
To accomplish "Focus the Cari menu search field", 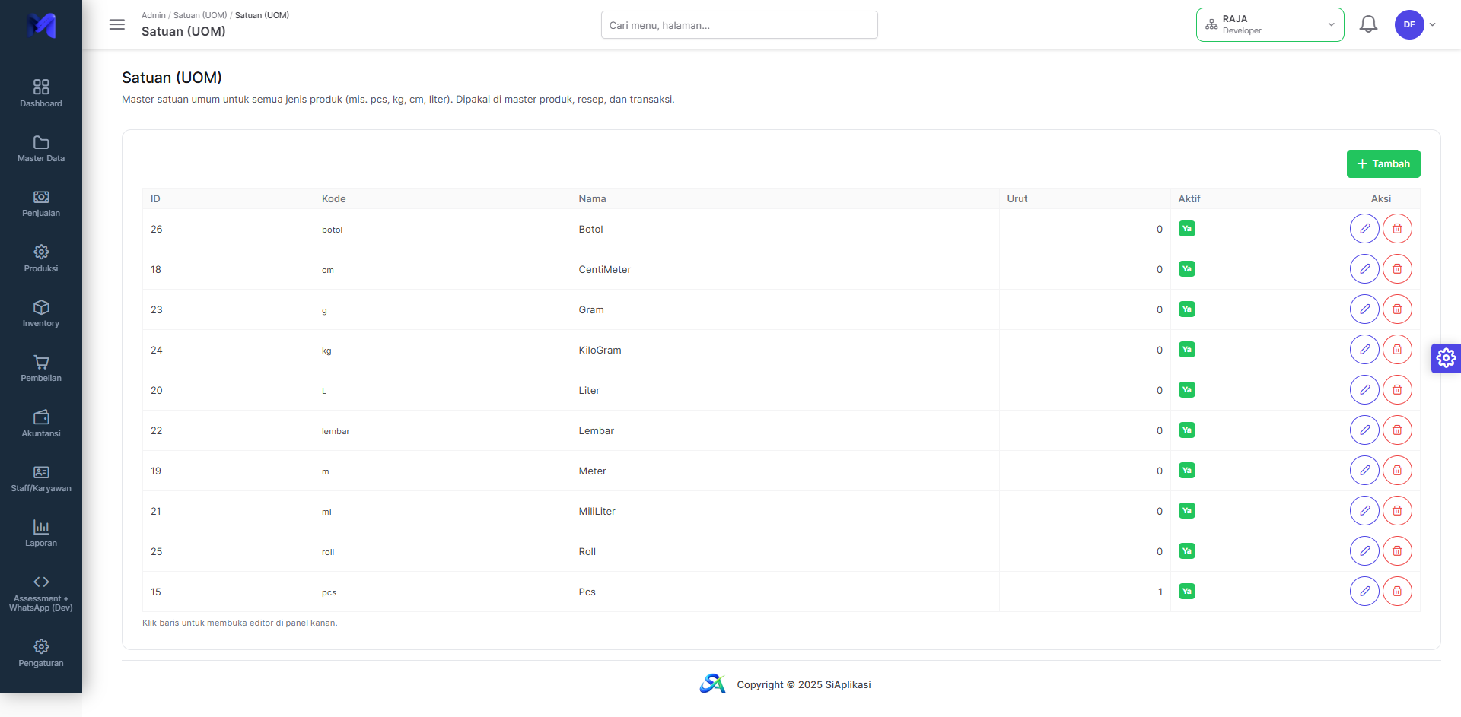I will (739, 25).
